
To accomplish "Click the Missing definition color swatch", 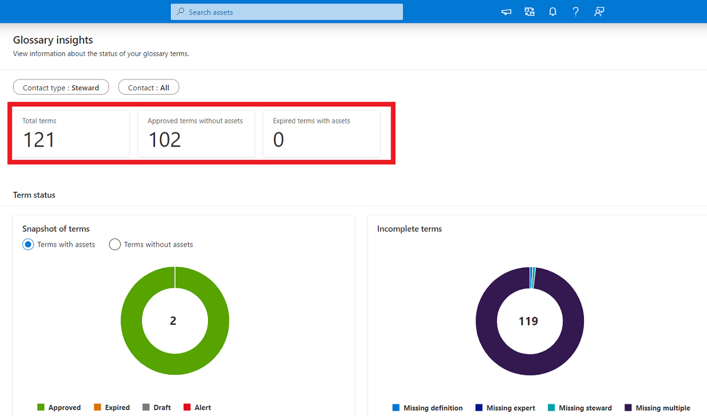I will [x=395, y=407].
